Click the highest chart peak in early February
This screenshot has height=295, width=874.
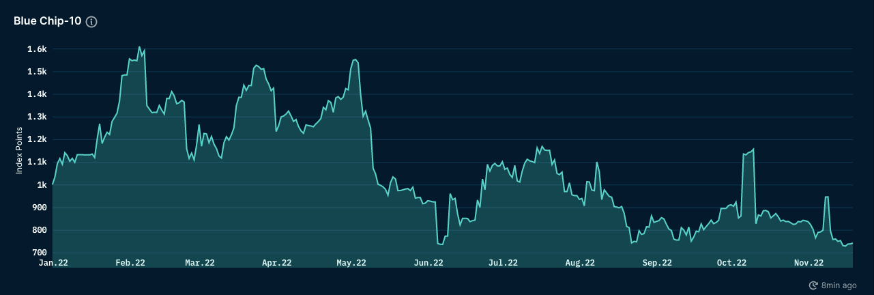[139, 47]
